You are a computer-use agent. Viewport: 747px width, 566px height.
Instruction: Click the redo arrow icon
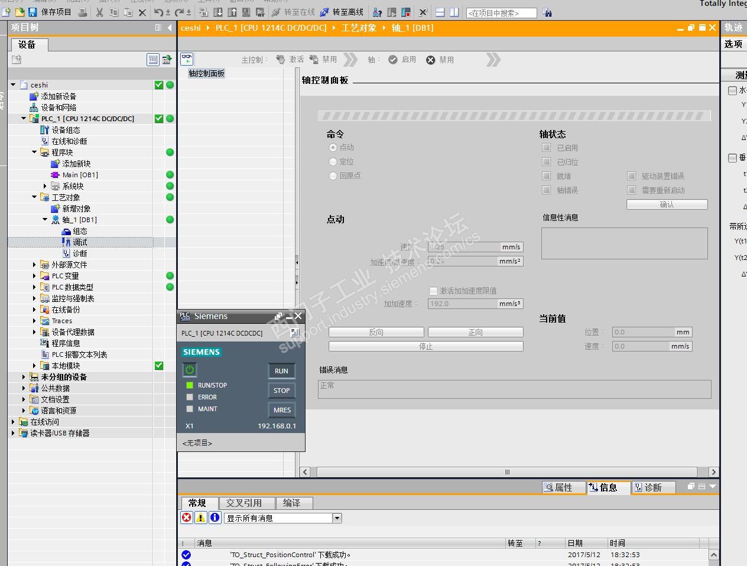point(179,12)
